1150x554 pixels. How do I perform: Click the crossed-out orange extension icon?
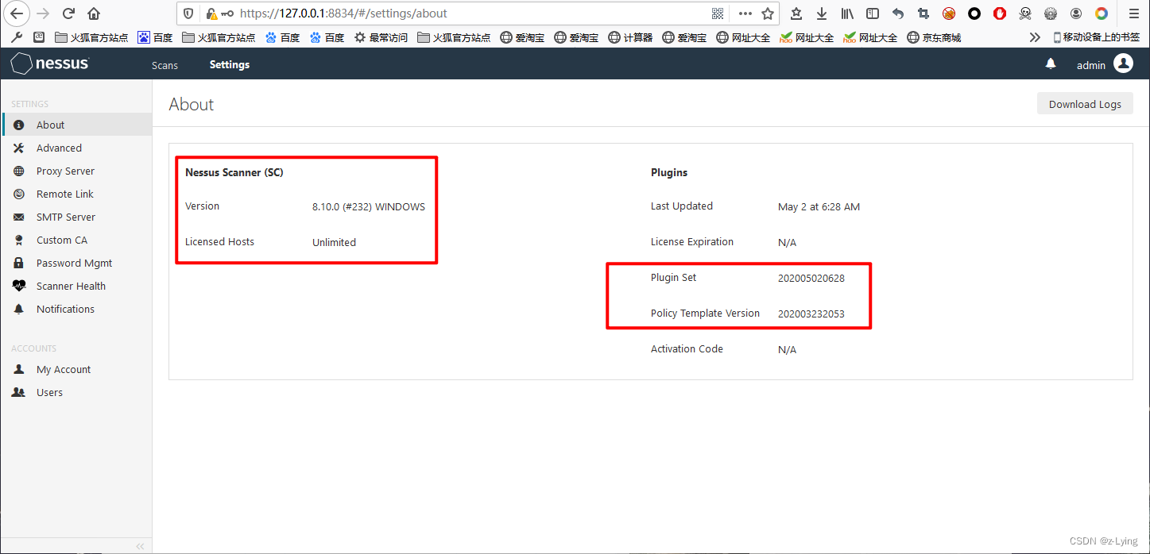[x=949, y=13]
